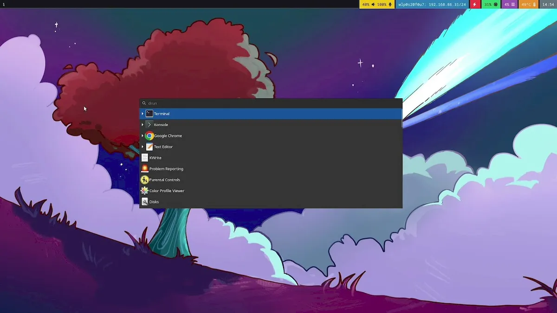This screenshot has height=313, width=557.
Task: Click the microphone icon in bar
Action: (x=390, y=4)
